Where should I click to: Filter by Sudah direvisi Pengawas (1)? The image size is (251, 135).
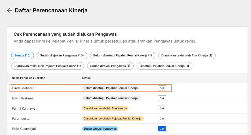(x=110, y=66)
